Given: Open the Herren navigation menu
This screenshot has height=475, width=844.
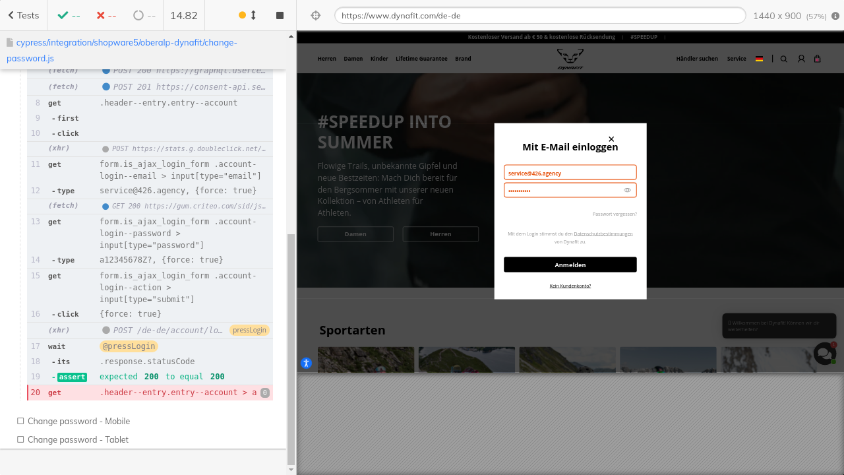Looking at the screenshot, I should tap(326, 59).
